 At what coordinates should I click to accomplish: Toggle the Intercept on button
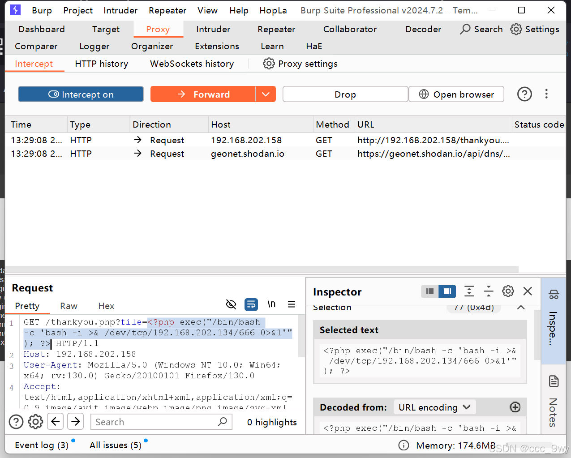click(81, 94)
